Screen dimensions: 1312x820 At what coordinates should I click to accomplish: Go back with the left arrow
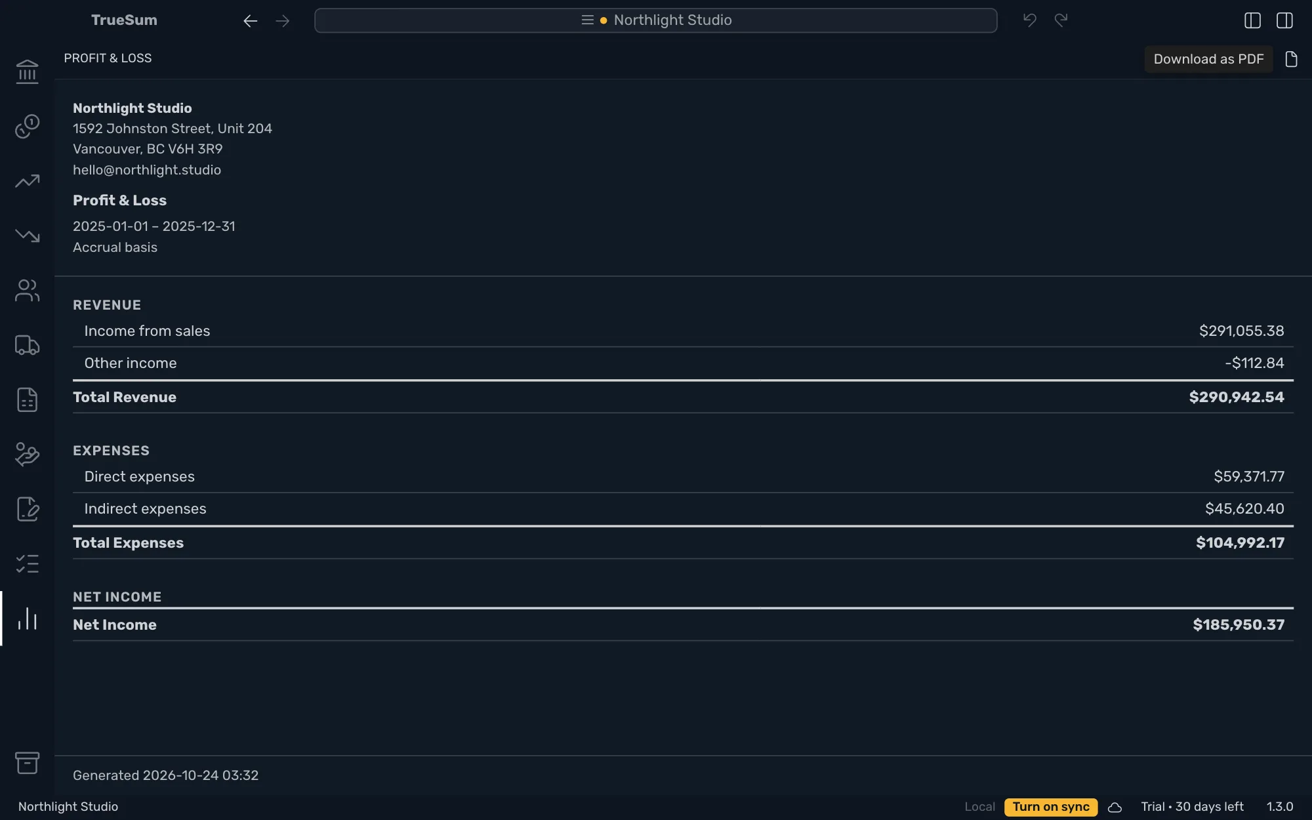250,21
